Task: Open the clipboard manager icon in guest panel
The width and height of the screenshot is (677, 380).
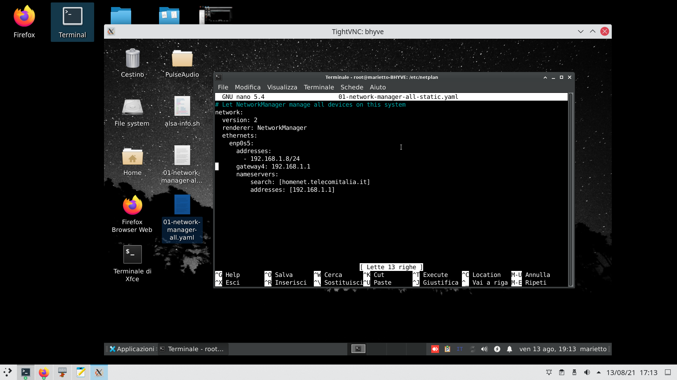Action: click(447, 349)
